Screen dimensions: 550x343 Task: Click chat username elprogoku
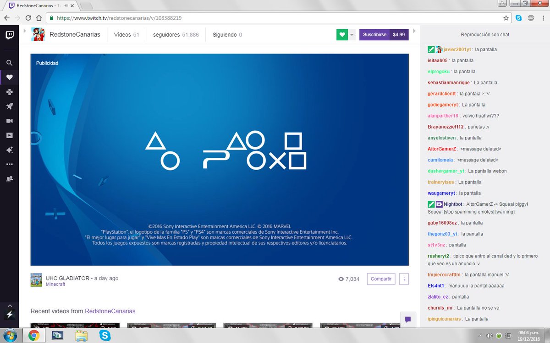[x=438, y=71]
